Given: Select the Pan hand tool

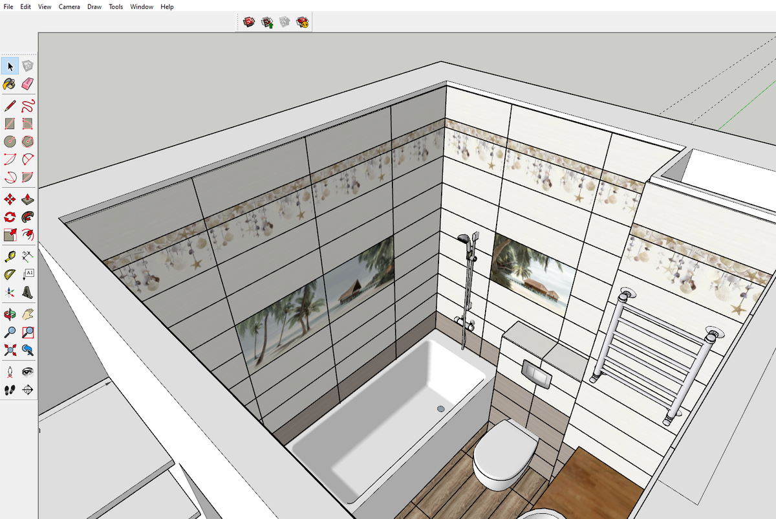Looking at the screenshot, I should point(29,314).
